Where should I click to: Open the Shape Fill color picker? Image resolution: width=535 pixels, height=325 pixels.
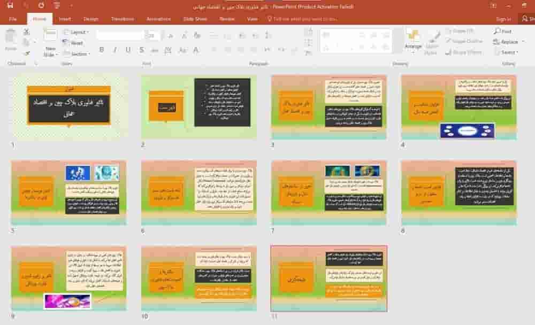460,31
